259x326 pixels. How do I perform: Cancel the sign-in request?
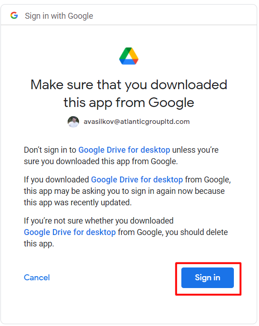[37, 278]
